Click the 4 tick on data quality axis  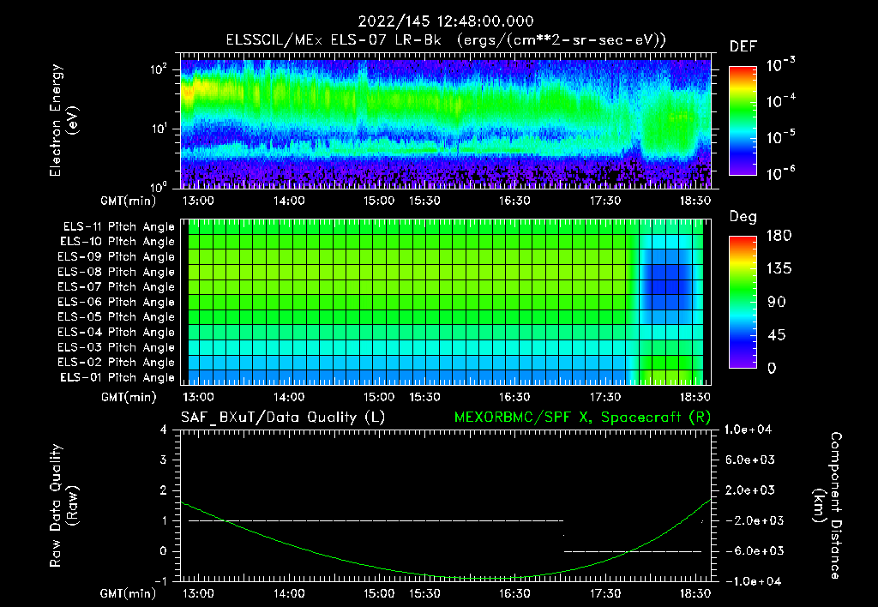(163, 430)
